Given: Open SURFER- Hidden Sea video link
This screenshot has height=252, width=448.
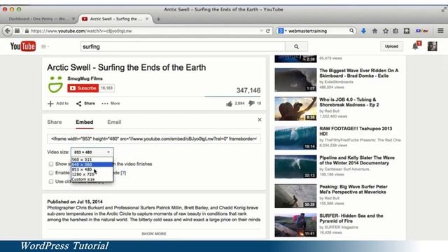Looking at the screenshot, I should [x=351, y=218].
